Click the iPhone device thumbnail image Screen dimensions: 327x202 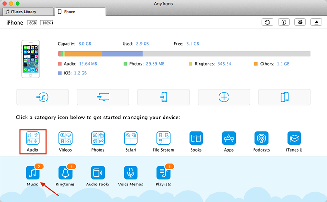31,59
